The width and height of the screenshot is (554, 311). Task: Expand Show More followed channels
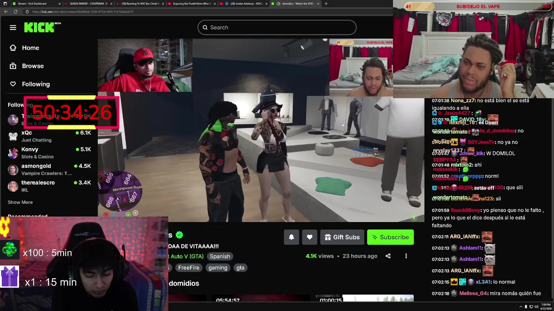click(x=20, y=202)
